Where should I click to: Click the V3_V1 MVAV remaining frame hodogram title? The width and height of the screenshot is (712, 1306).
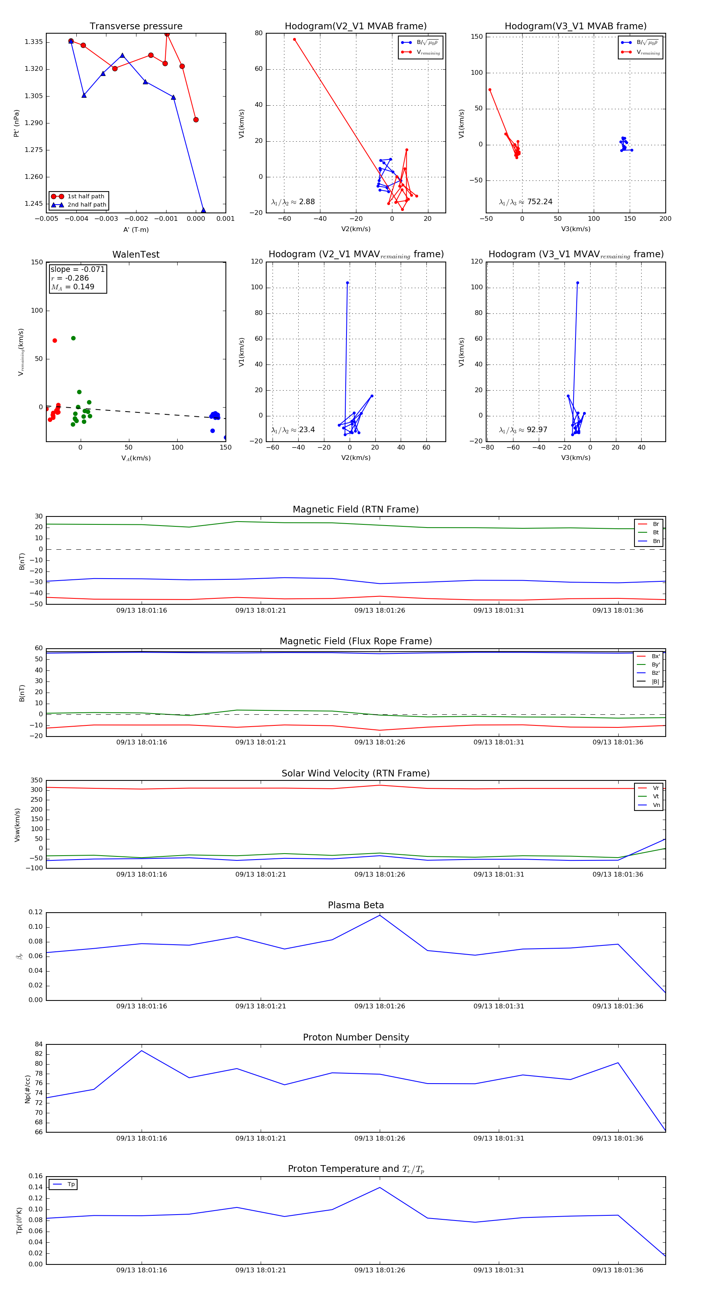(576, 254)
